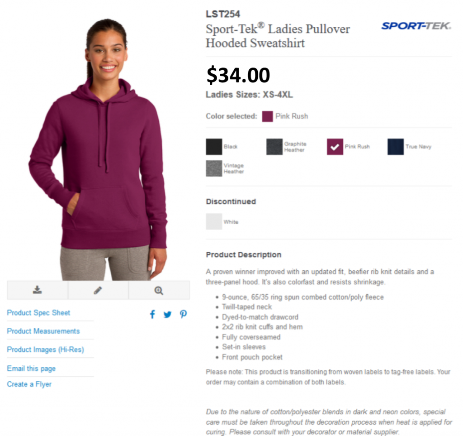Pick the True Navy color swatch

click(396, 147)
